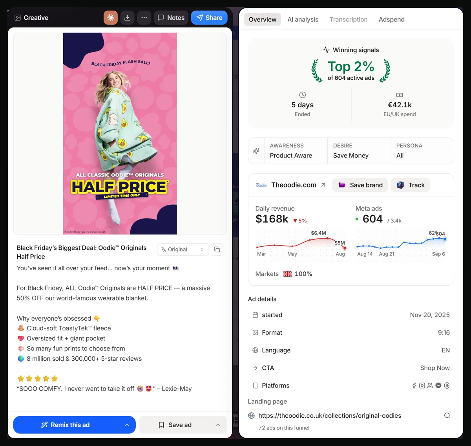Click the Facebook platform icon

tap(414, 385)
